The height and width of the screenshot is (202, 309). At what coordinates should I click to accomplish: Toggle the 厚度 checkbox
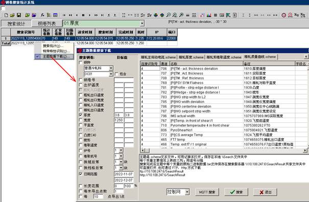(x=81, y=115)
